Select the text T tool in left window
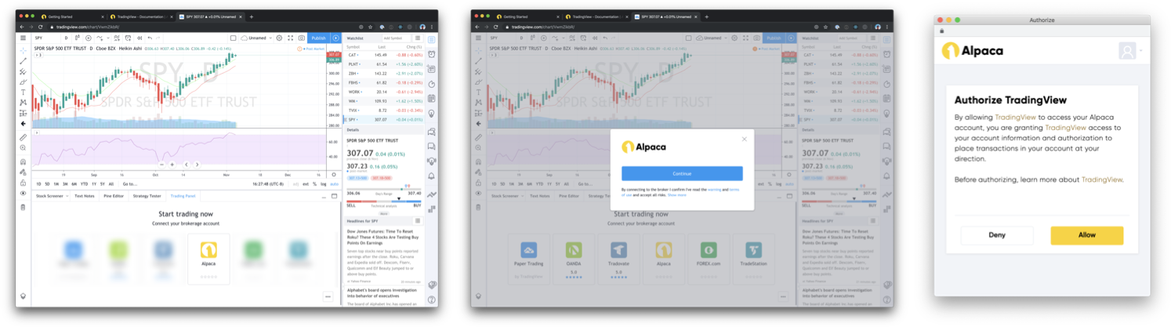The width and height of the screenshot is (1171, 327). (23, 93)
